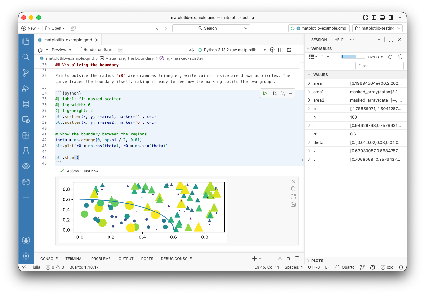Close the matplotlib-example.qmd editor tab
Viewport: 425px width, 295px height.
click(97, 40)
